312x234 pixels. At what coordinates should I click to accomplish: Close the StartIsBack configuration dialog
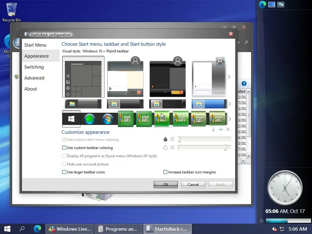[231, 34]
